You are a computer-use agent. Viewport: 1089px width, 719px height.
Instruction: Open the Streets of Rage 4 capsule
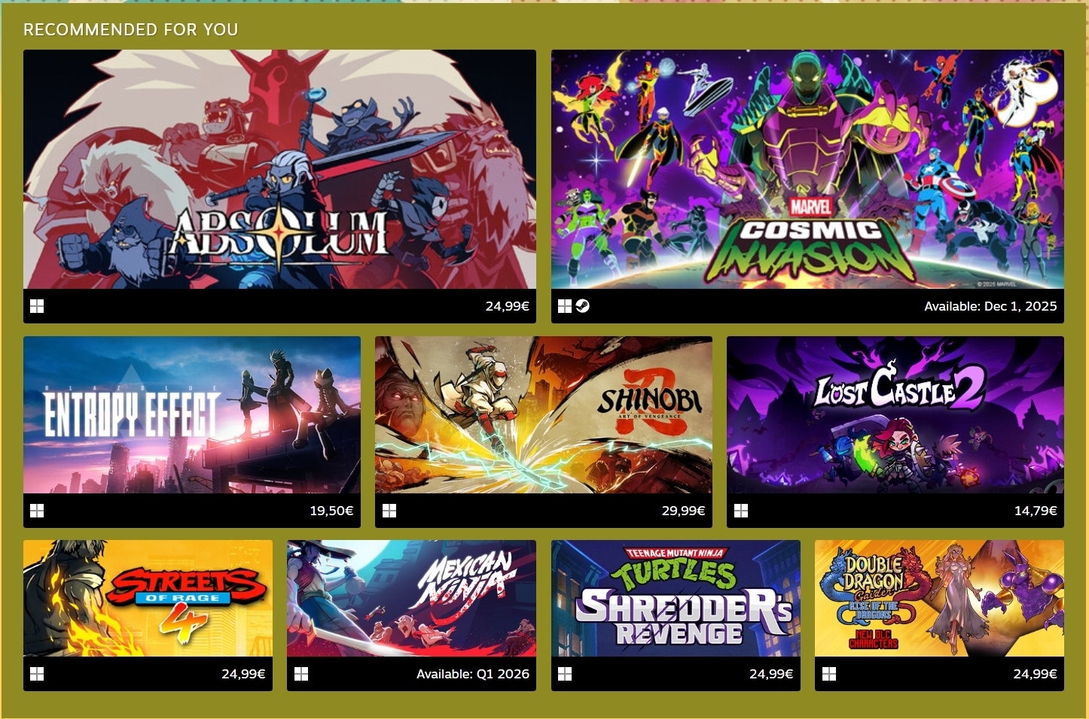148,599
